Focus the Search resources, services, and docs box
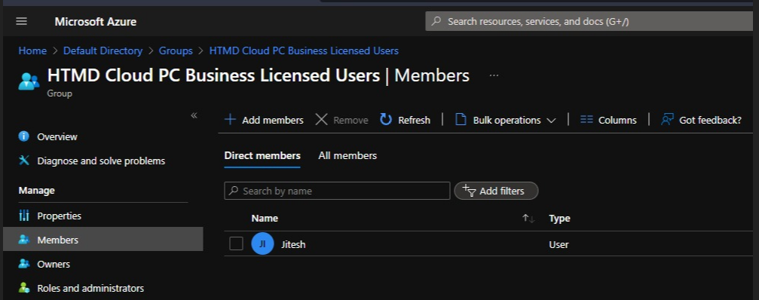 coord(589,21)
